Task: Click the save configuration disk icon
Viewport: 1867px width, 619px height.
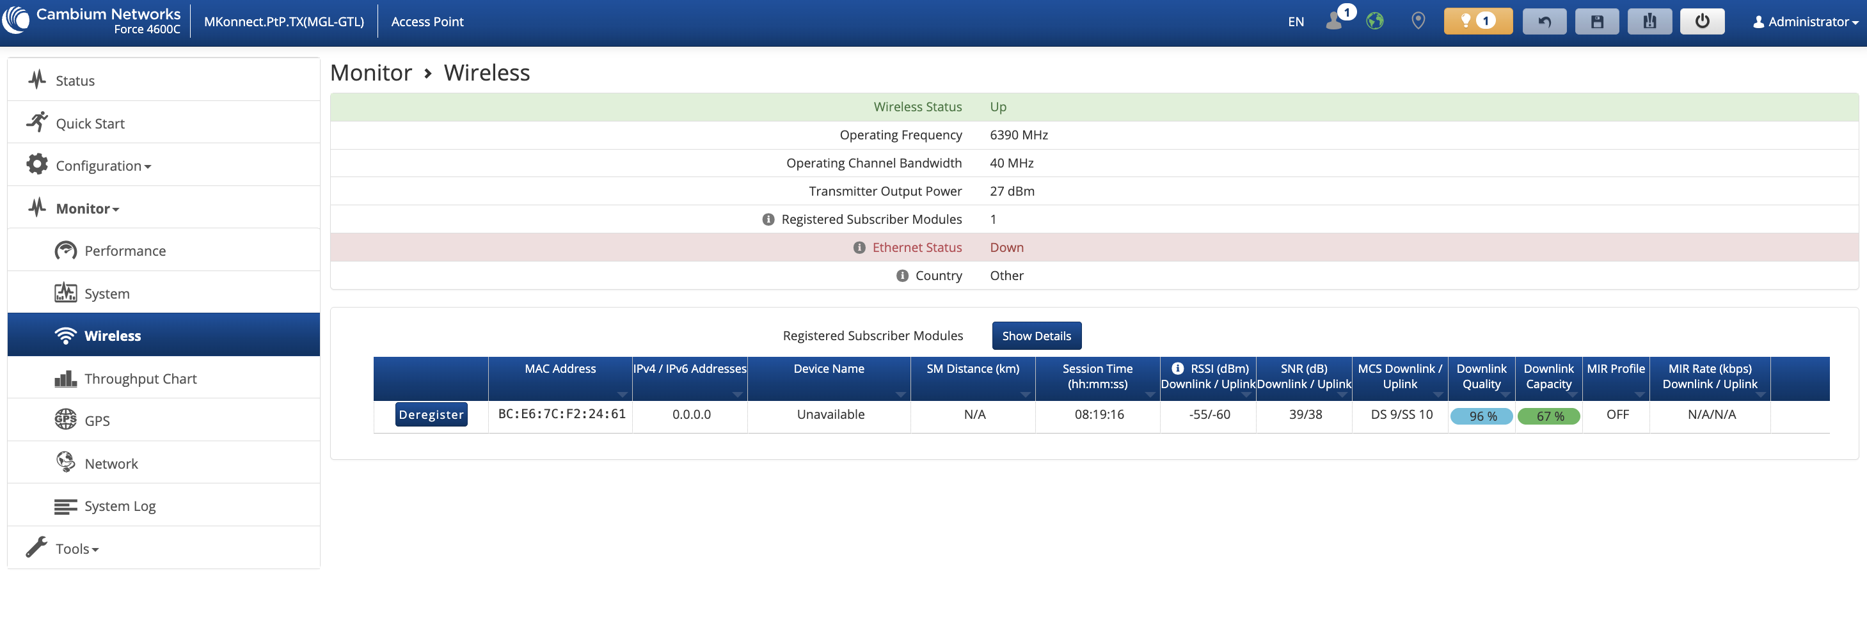Action: click(1596, 21)
